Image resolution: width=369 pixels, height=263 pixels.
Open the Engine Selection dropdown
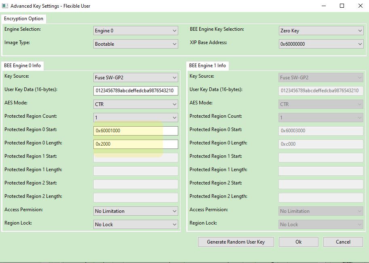(135, 31)
